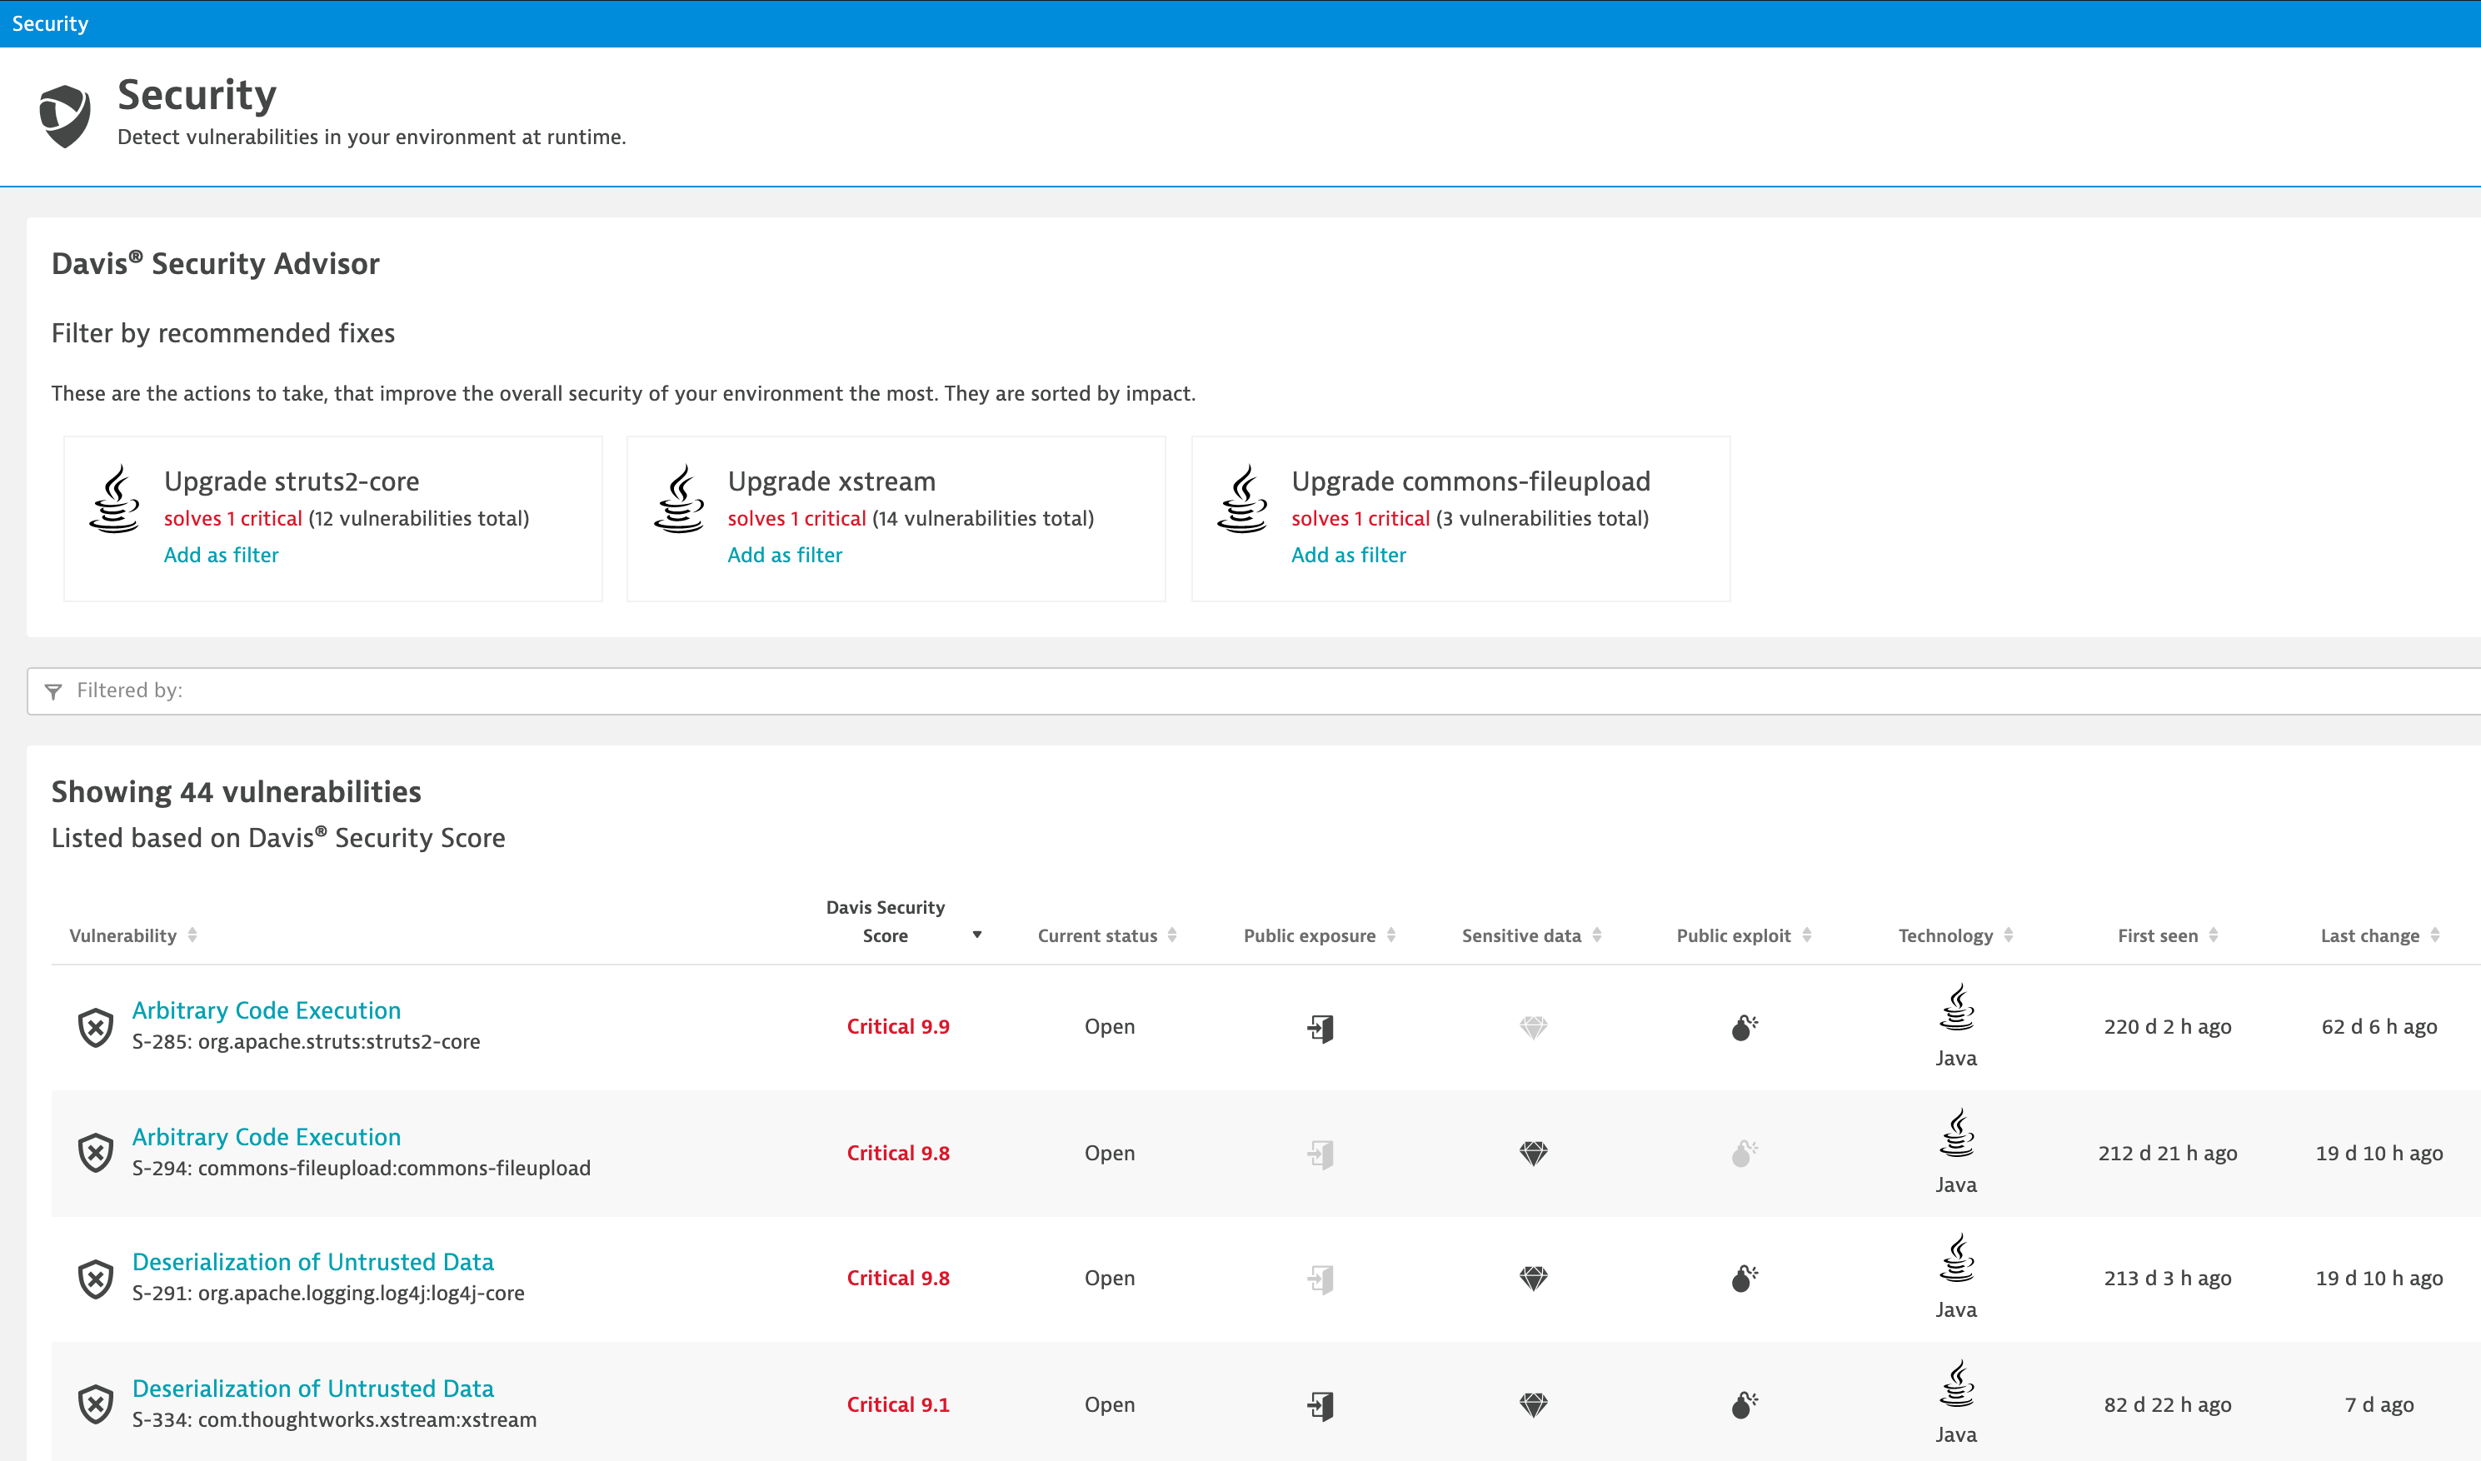Click 'Showing 44 vulnerabilities' heading
The height and width of the screenshot is (1461, 2481).
[x=237, y=791]
